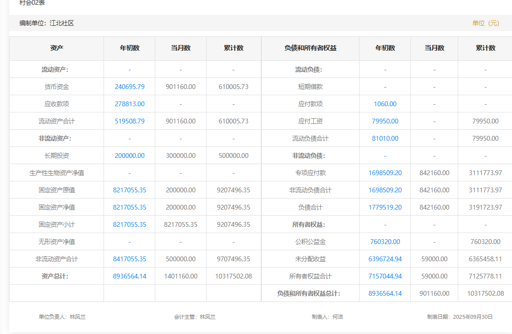Screen dimensions: 512x334
Task: Click the 应收款项 value 278813.00
Action: tap(129, 104)
